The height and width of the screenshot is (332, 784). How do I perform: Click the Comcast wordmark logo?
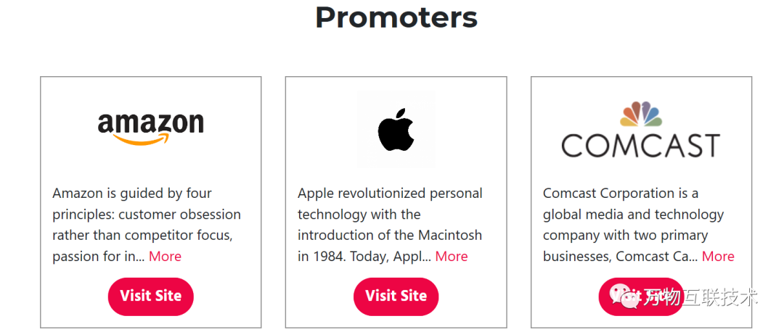(x=640, y=145)
